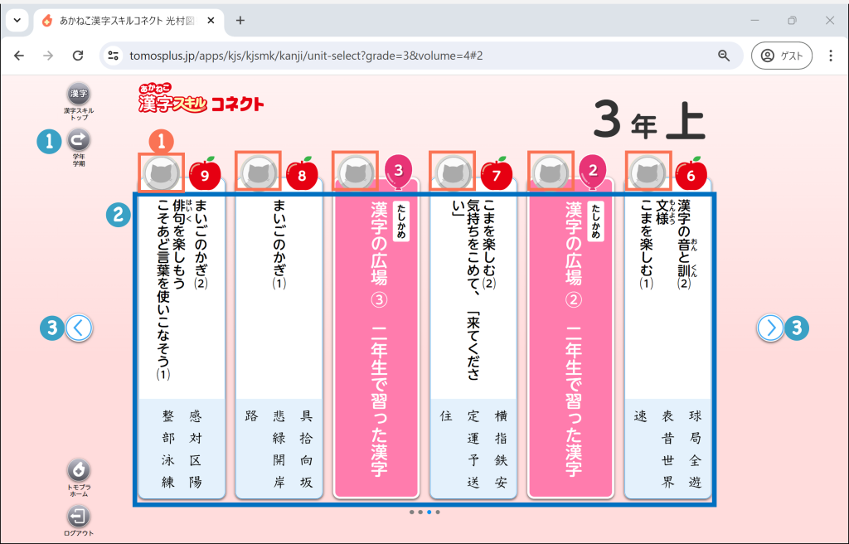Click the red apple number 9
This screenshot has height=544, width=849.
coord(205,174)
